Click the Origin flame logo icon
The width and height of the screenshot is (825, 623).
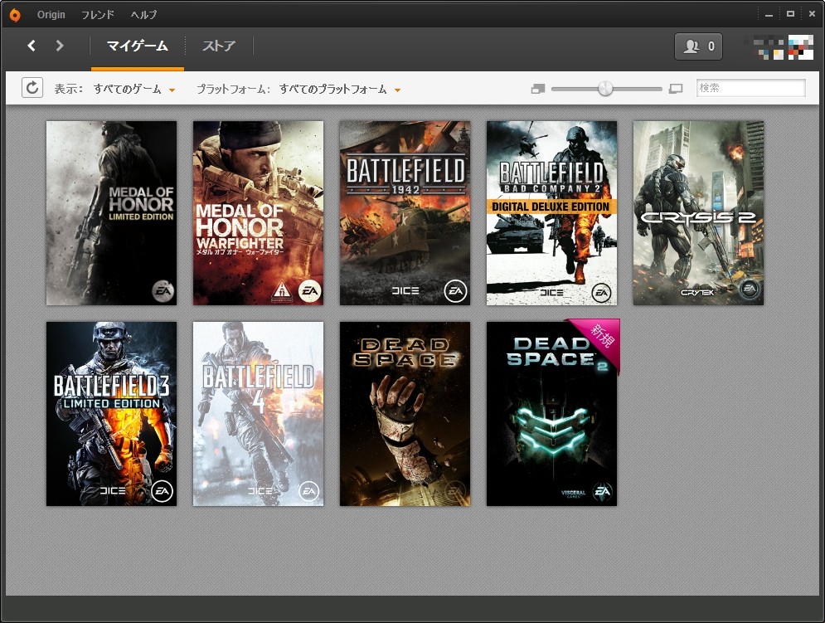(15, 15)
